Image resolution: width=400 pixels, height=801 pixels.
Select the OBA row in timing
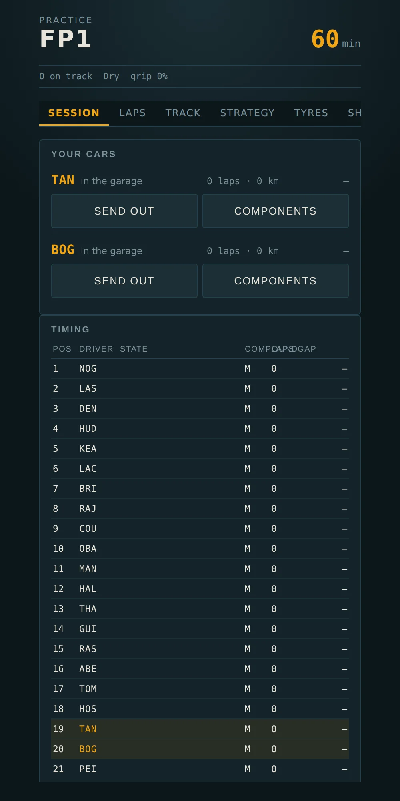(x=200, y=549)
